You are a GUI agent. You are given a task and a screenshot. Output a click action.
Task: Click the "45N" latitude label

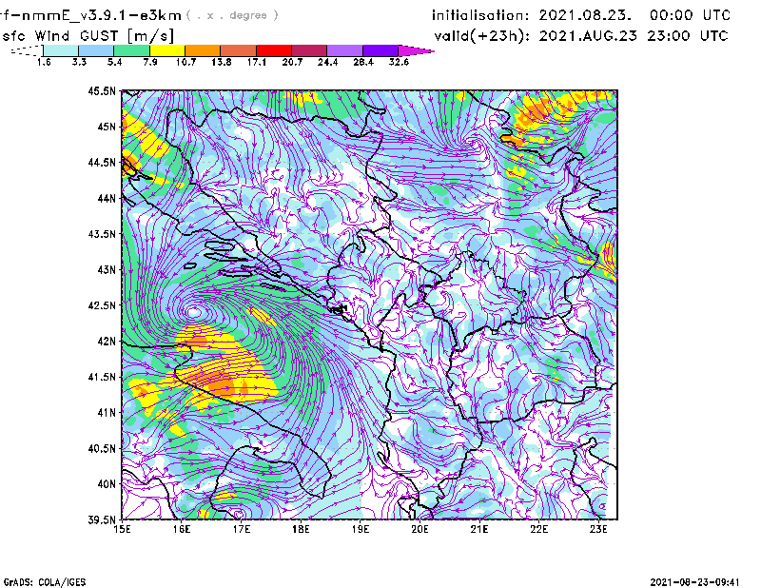tap(107, 127)
